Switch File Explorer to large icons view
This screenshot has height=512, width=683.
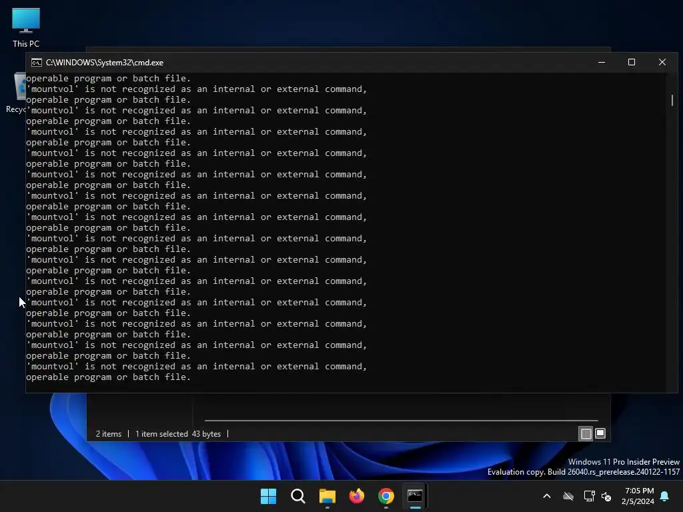coord(600,433)
